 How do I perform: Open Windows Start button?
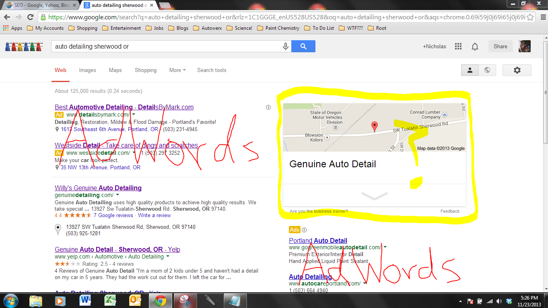coord(11,300)
